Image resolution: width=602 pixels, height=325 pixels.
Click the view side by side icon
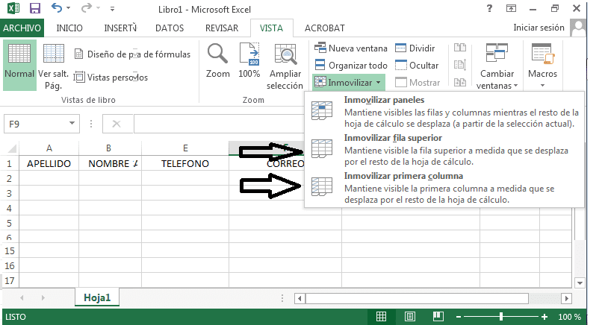[459, 48]
